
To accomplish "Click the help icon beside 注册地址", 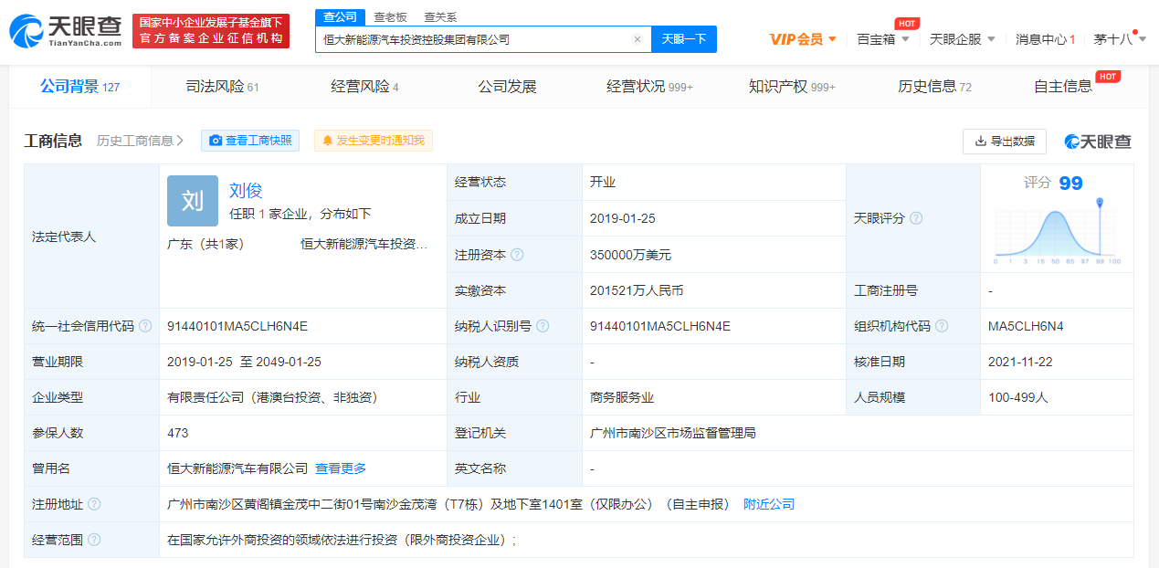I will pos(94,504).
